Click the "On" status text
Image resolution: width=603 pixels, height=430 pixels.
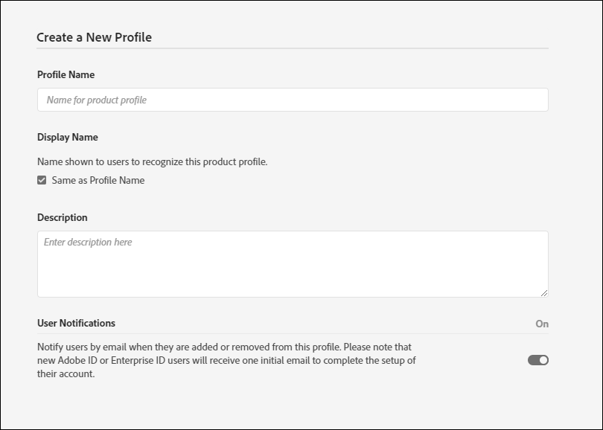click(542, 324)
